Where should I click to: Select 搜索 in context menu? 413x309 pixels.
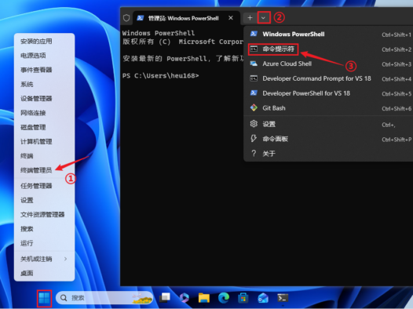point(44,229)
